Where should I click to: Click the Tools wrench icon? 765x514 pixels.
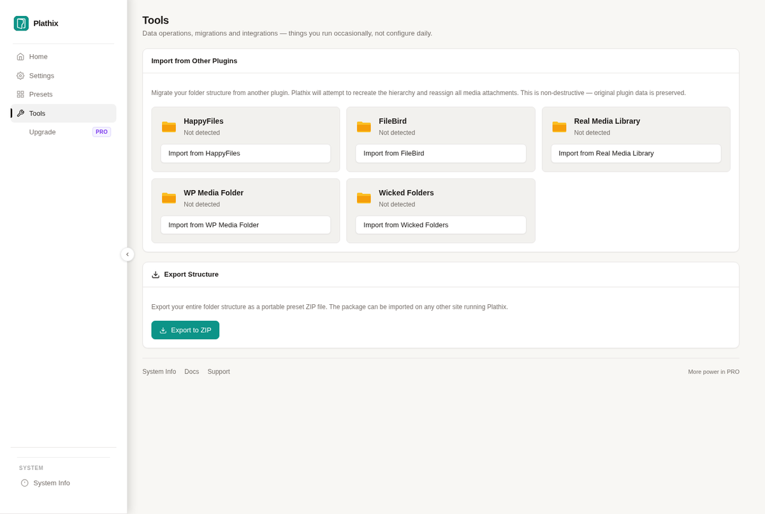tap(20, 114)
